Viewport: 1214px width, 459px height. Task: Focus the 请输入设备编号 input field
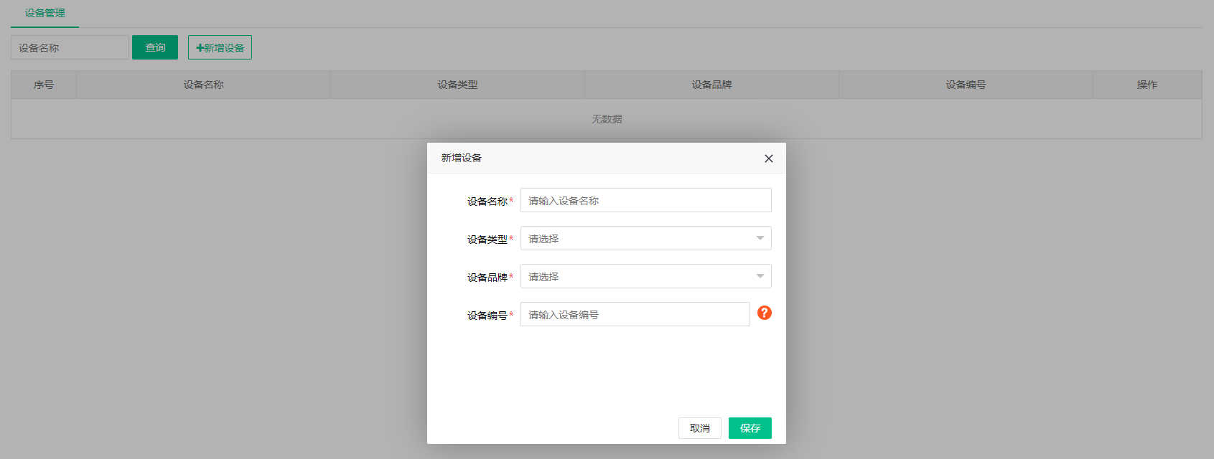(635, 314)
